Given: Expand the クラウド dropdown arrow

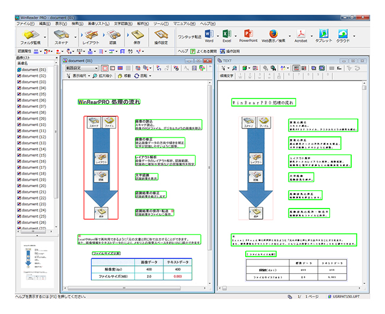Looking at the screenshot, I should coord(354,36).
